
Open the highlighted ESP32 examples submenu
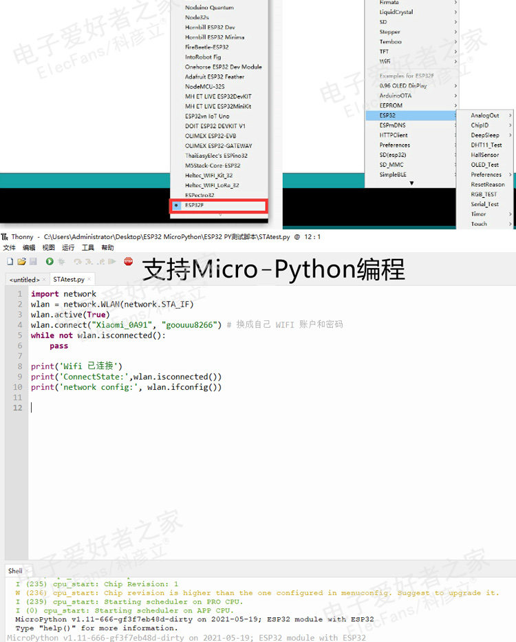pos(411,116)
